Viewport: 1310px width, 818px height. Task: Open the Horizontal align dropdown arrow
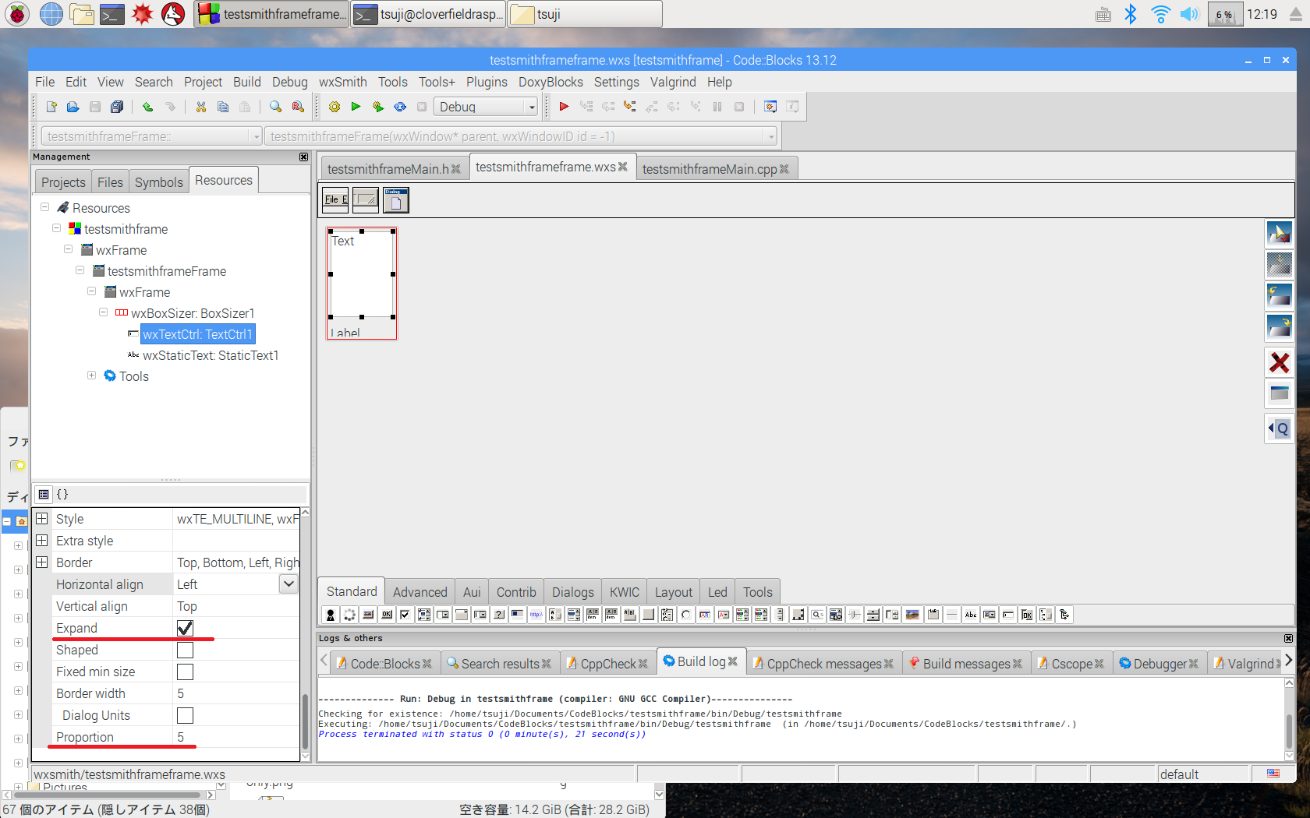tap(289, 584)
